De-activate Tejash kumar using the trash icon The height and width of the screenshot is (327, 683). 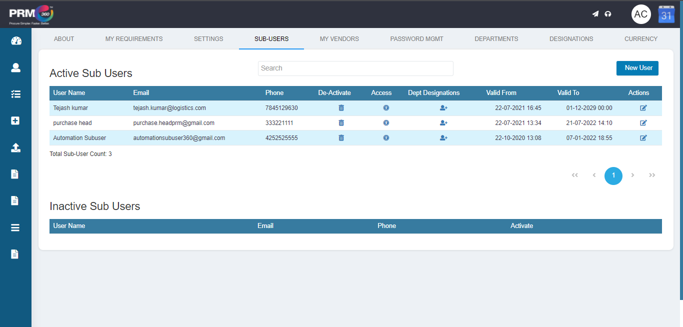tap(341, 107)
